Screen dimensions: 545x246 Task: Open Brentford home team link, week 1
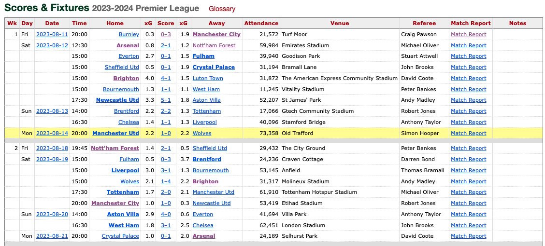126,111
